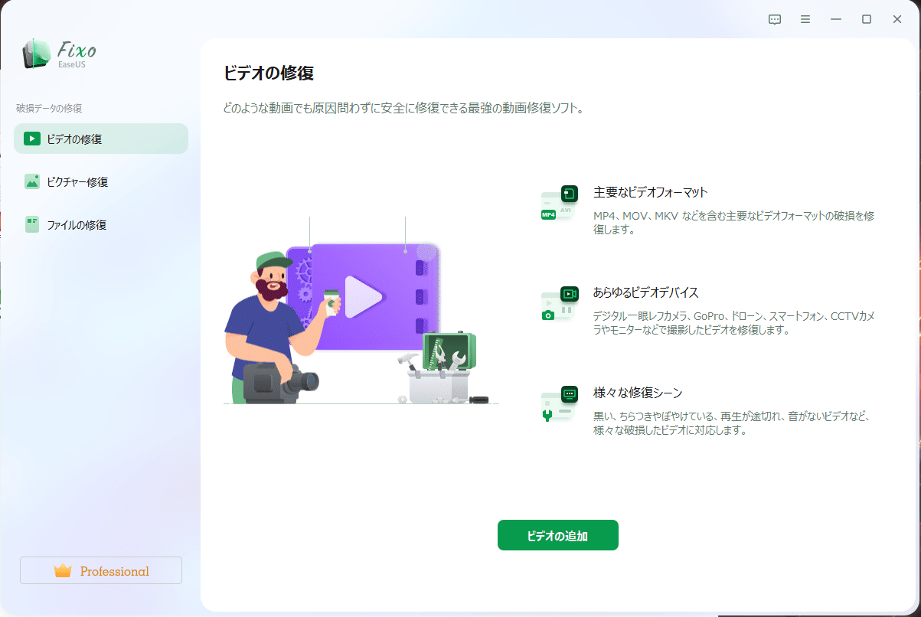This screenshot has height=617, width=921.
Task: Click the あらゆるビデオデバイス heading
Action: pyautogui.click(x=646, y=292)
